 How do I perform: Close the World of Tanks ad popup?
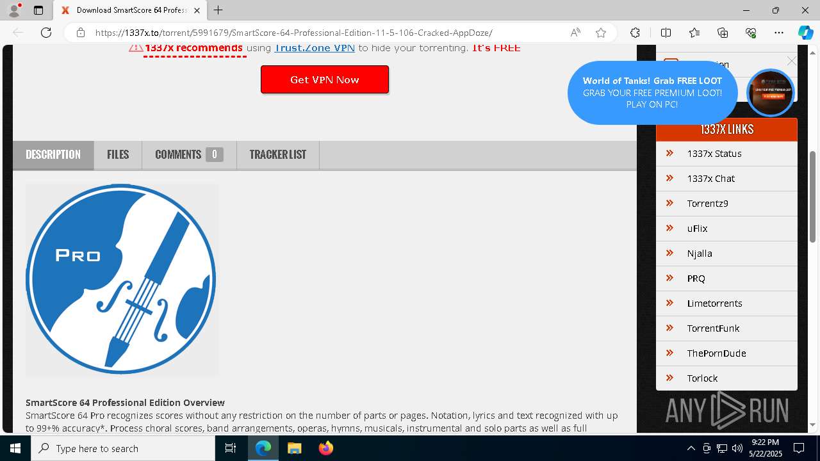pyautogui.click(x=792, y=61)
